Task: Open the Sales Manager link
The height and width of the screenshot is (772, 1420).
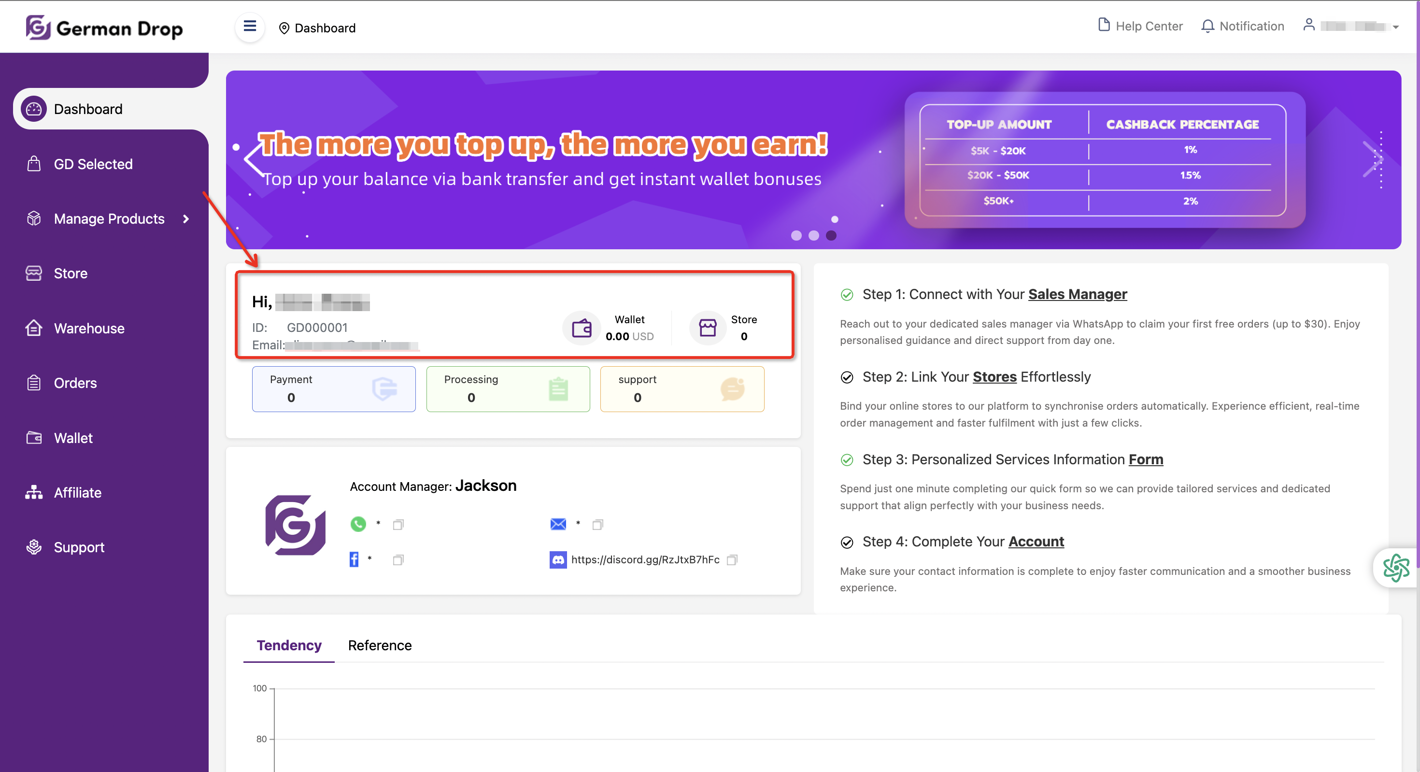Action: tap(1077, 295)
